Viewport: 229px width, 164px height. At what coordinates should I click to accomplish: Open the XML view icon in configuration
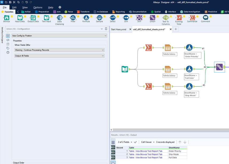[x=8, y=40]
